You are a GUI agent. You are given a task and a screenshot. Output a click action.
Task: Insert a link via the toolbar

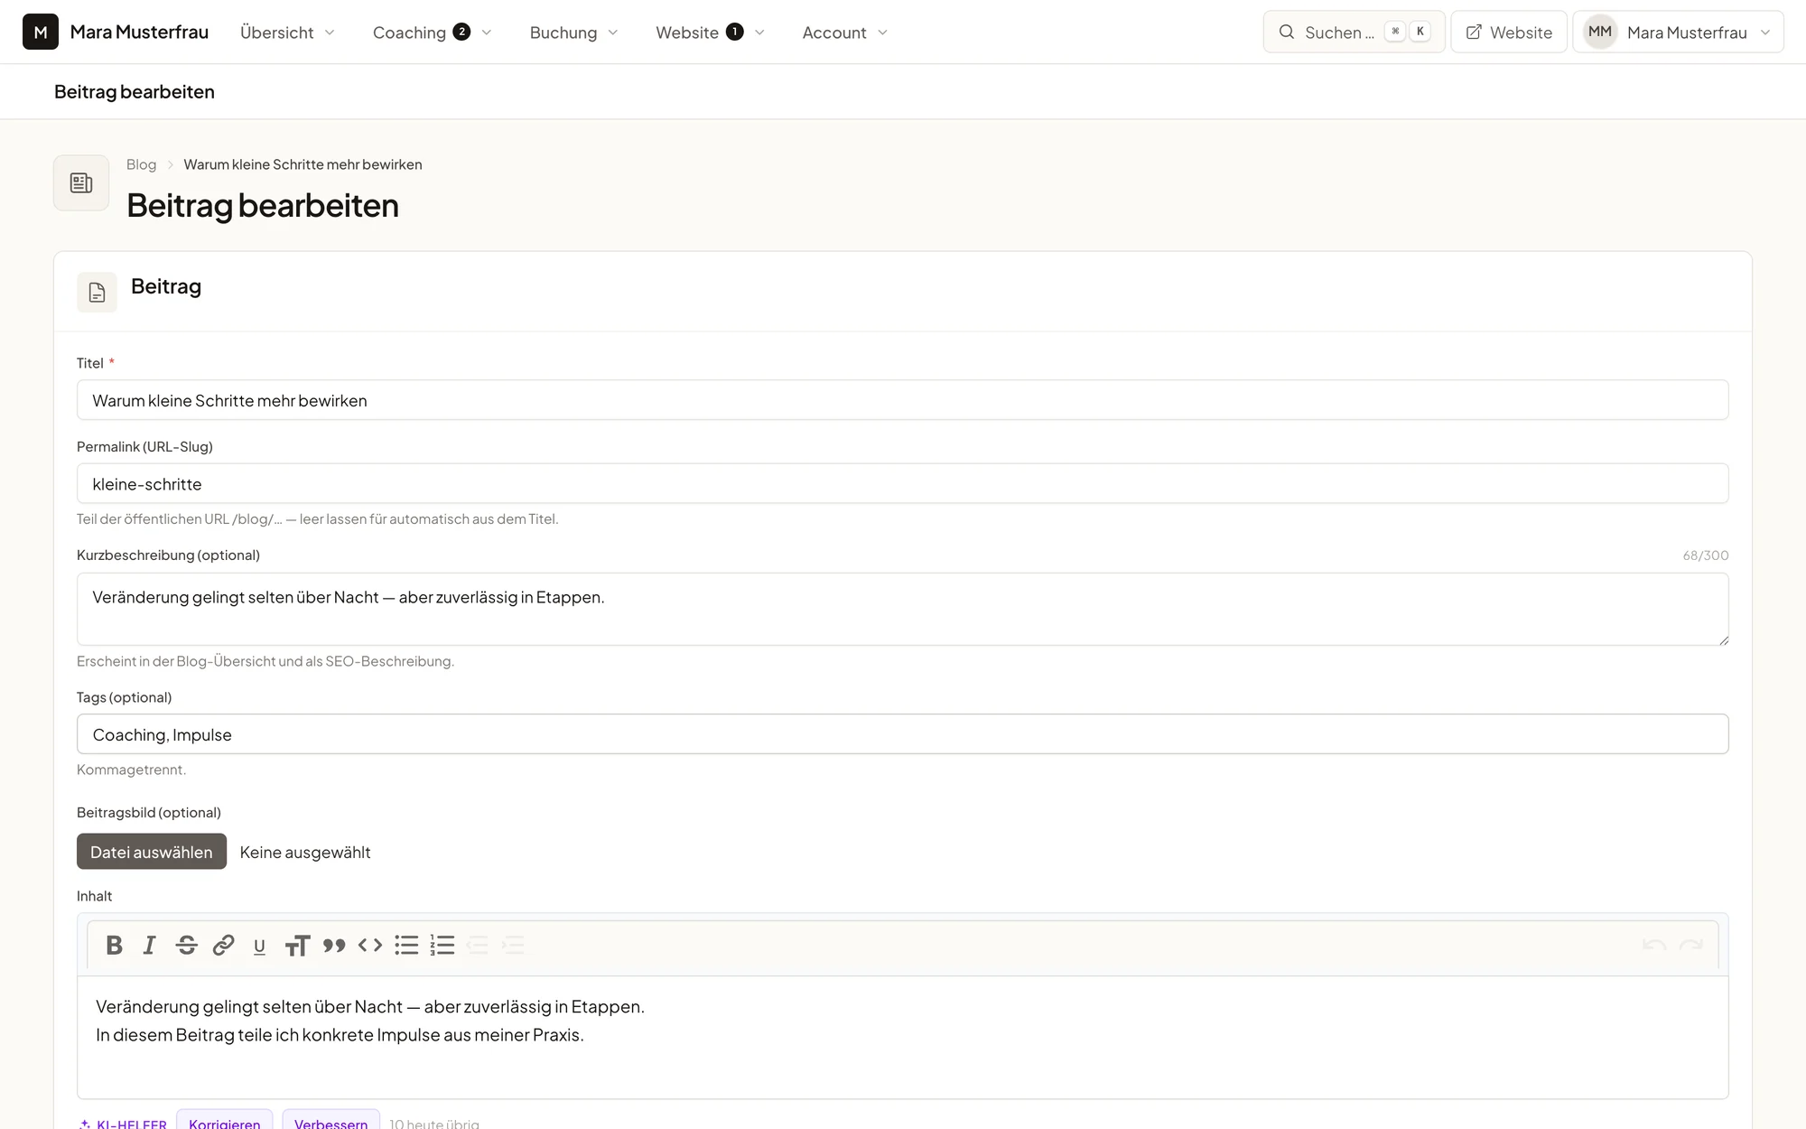coord(223,945)
